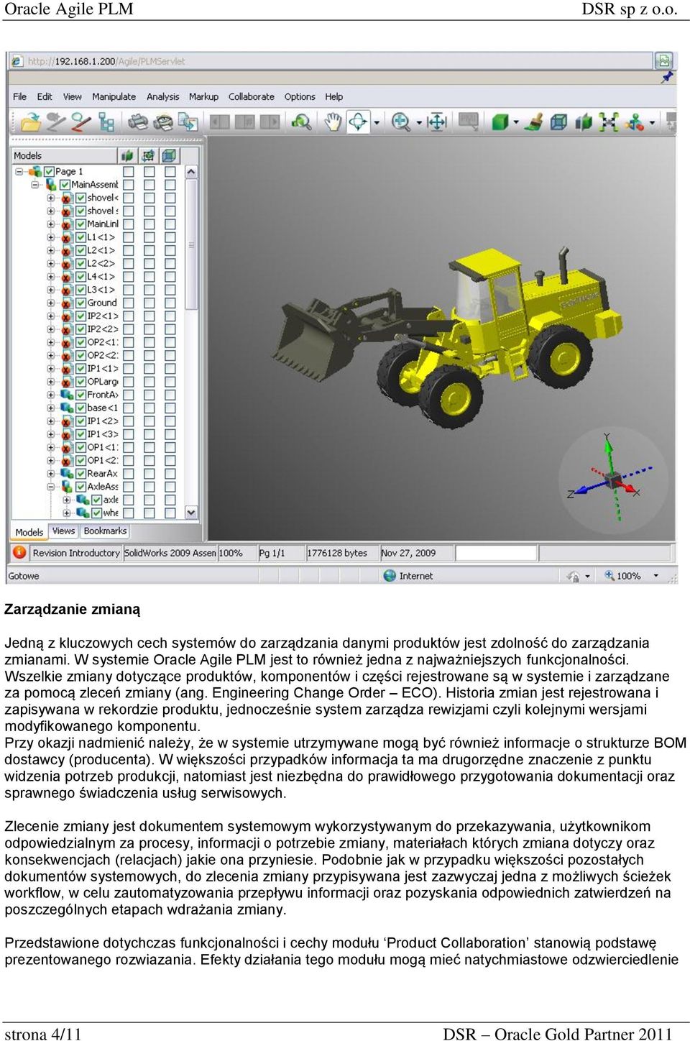
Task: Click the Zoom area magnifier icon
Action: click(301, 122)
